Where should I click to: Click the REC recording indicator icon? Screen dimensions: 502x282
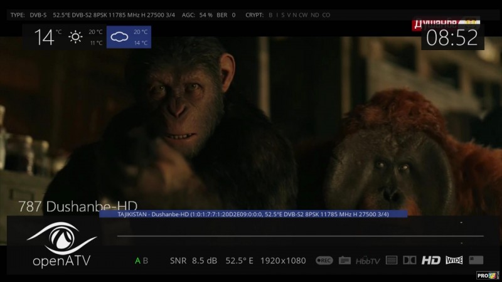tap(324, 260)
